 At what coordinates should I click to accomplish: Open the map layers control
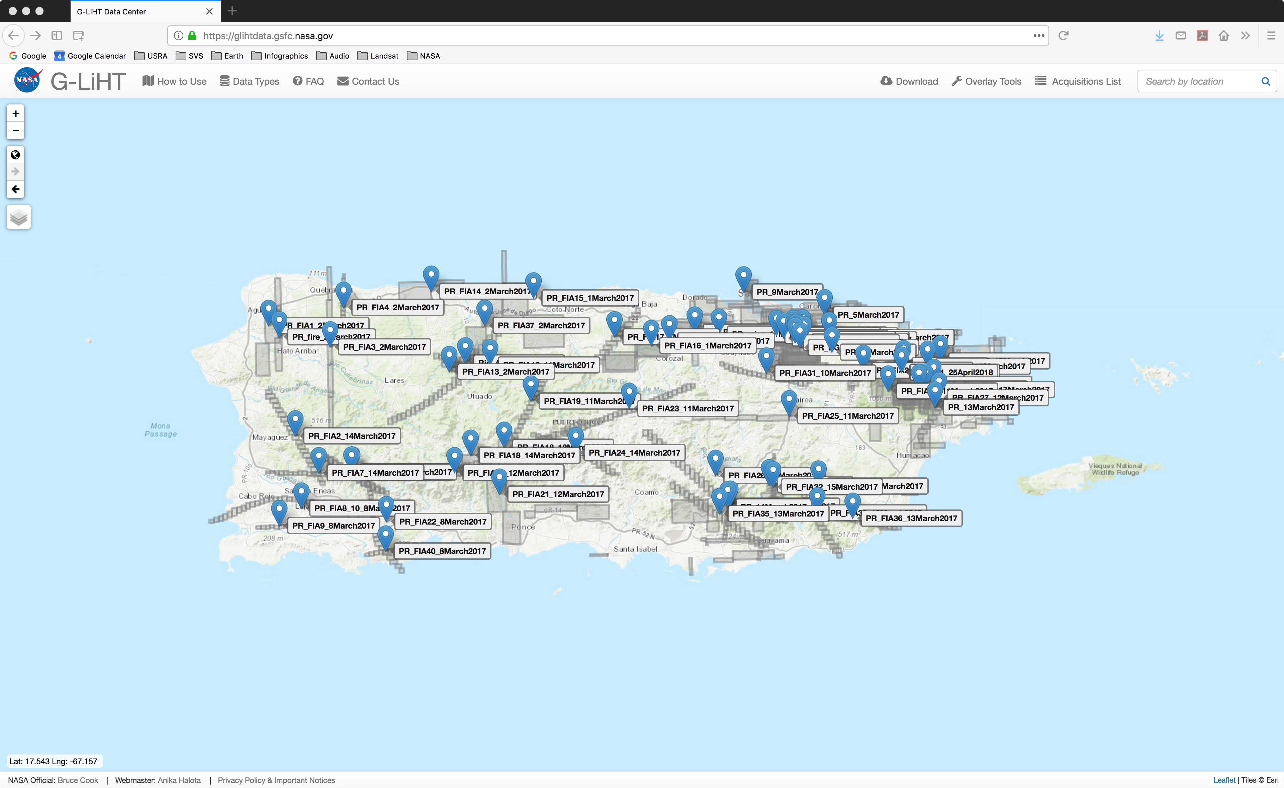[x=19, y=217]
